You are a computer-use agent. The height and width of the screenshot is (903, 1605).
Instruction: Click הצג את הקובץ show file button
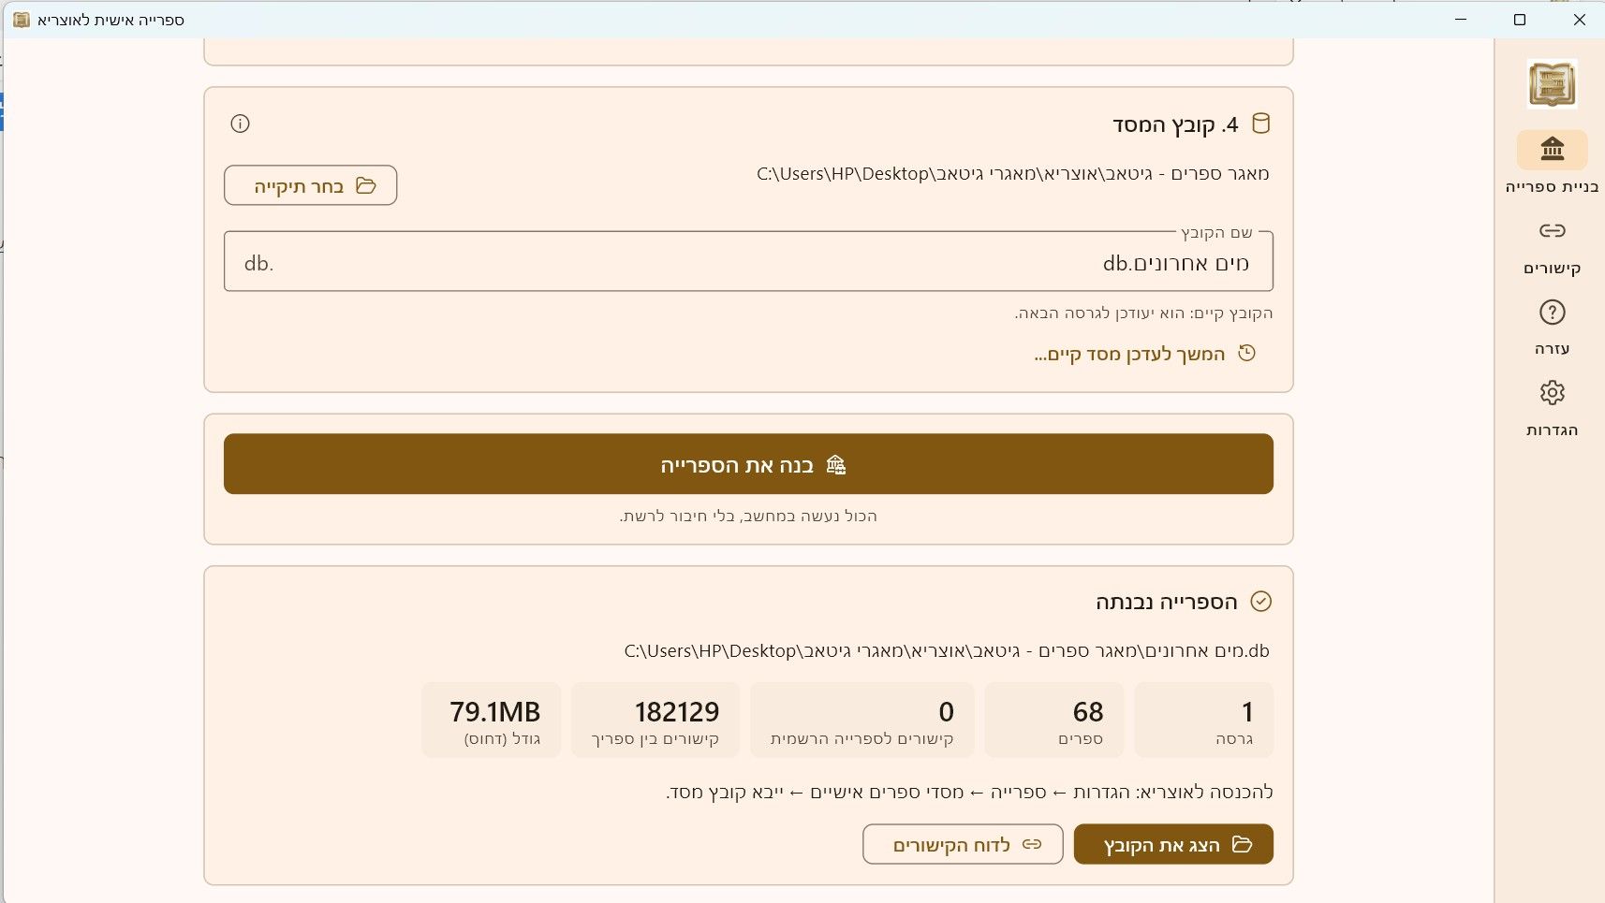(1173, 844)
